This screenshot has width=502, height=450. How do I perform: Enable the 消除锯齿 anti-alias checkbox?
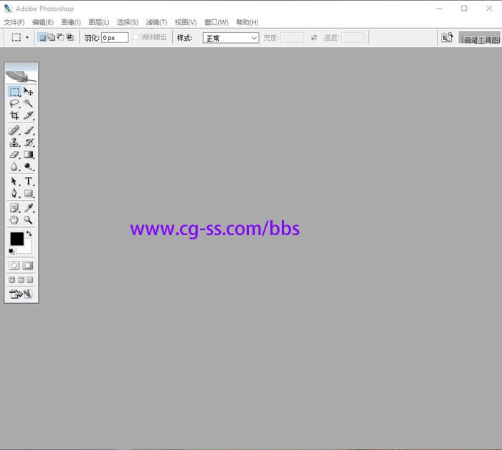(x=136, y=37)
